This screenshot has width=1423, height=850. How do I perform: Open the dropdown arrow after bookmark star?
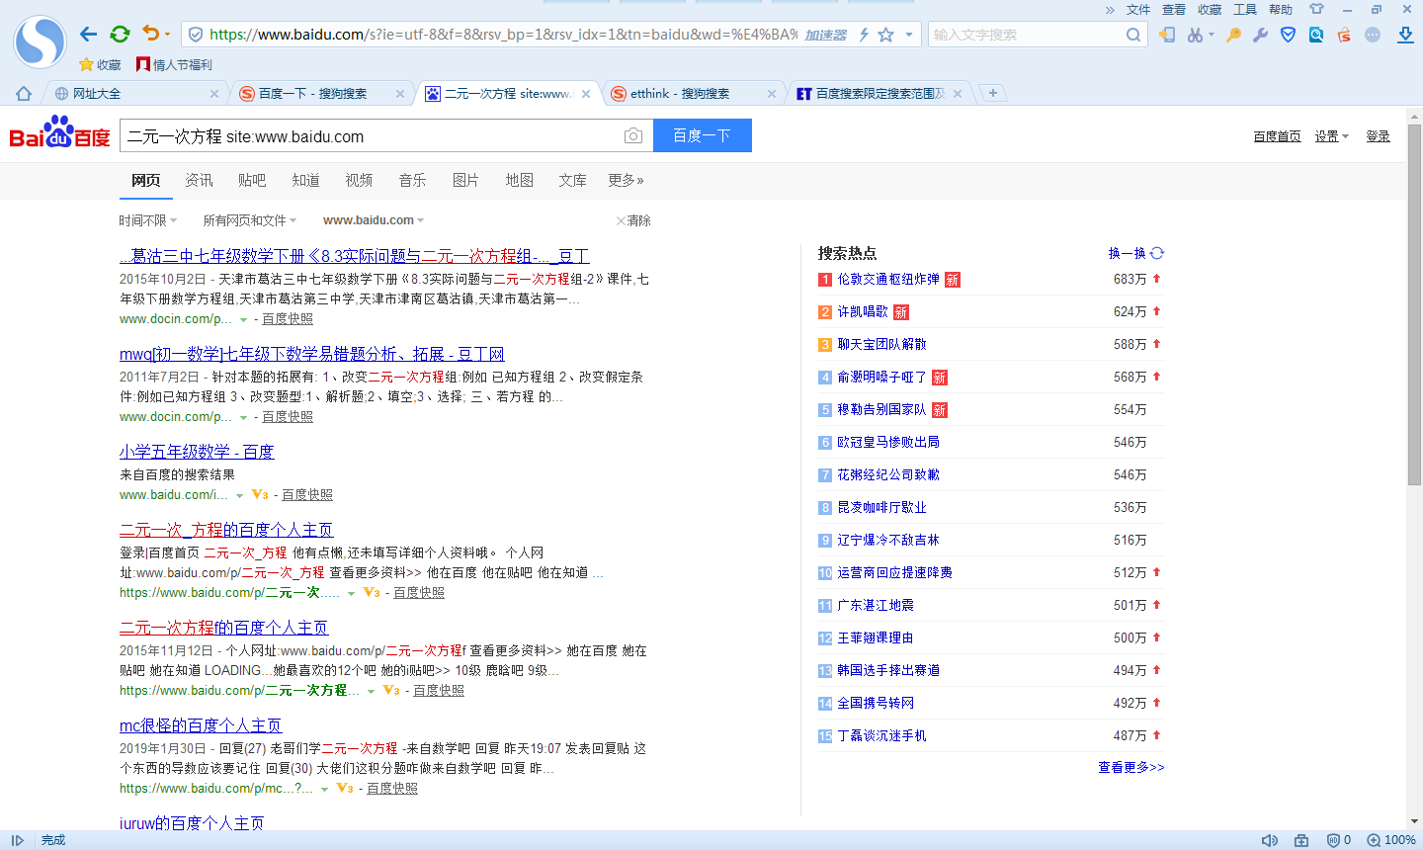pyautogui.click(x=909, y=35)
